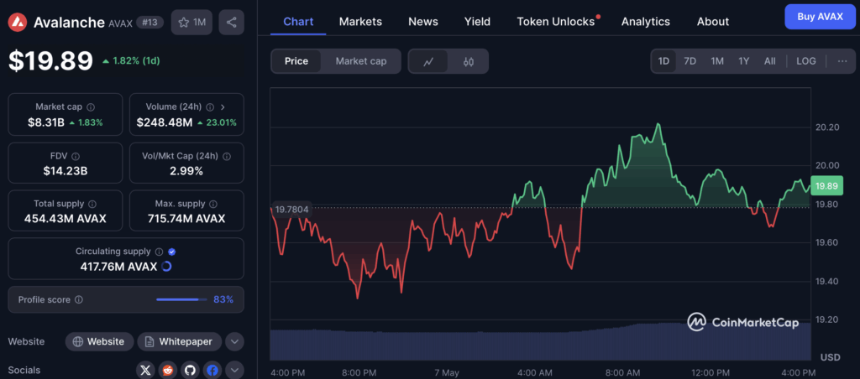Open Volume (24h) details arrow
The height and width of the screenshot is (379, 860).
click(x=223, y=107)
